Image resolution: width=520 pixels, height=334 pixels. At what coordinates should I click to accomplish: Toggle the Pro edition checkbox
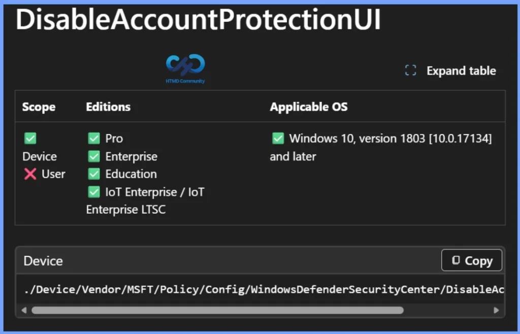[x=94, y=138]
